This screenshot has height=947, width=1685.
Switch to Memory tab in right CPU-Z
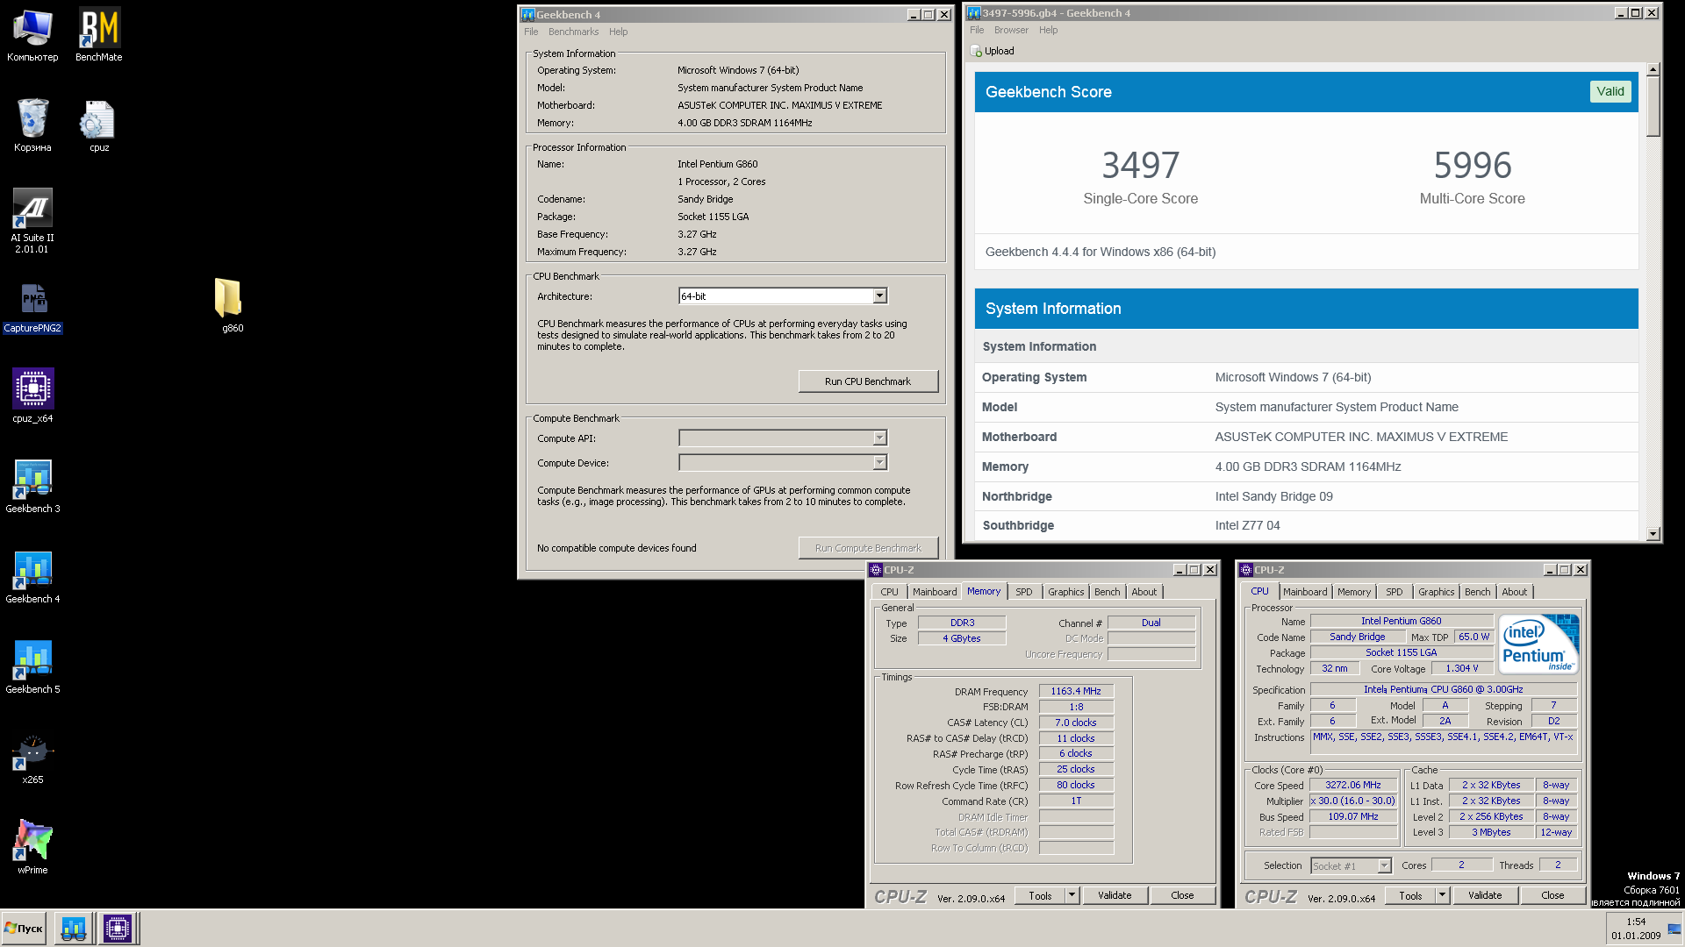tap(1353, 592)
